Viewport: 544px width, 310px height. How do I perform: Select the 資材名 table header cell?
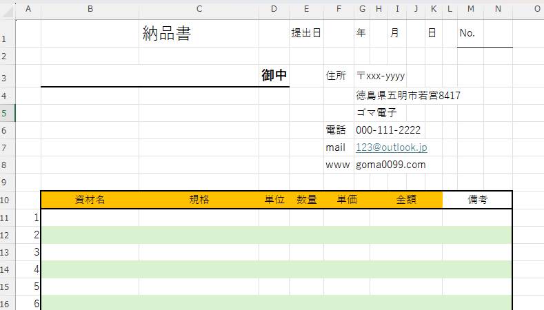point(90,200)
